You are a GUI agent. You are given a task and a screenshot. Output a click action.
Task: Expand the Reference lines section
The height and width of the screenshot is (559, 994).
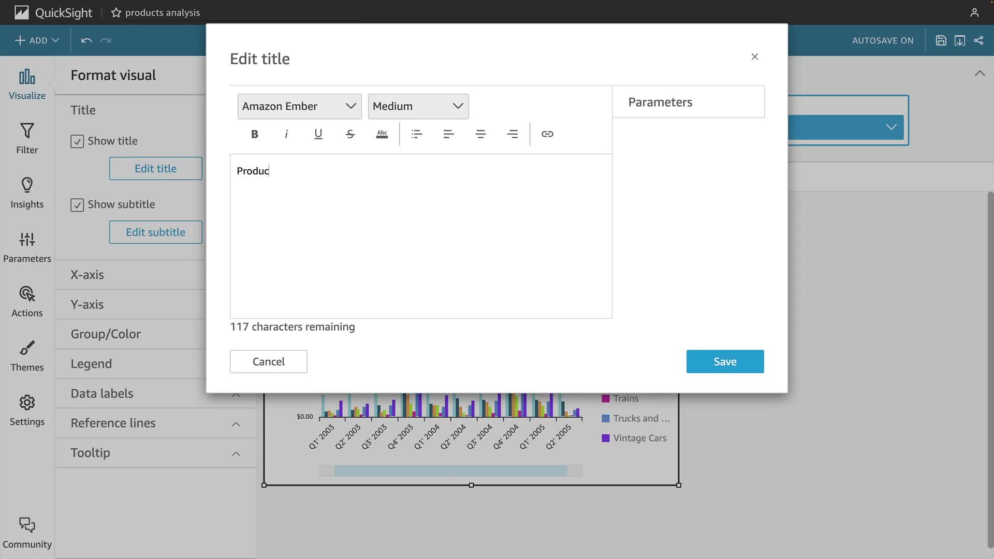click(x=236, y=424)
